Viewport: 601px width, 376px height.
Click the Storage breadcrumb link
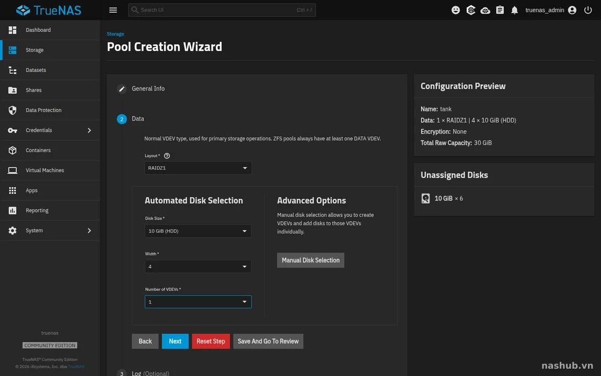coord(115,34)
